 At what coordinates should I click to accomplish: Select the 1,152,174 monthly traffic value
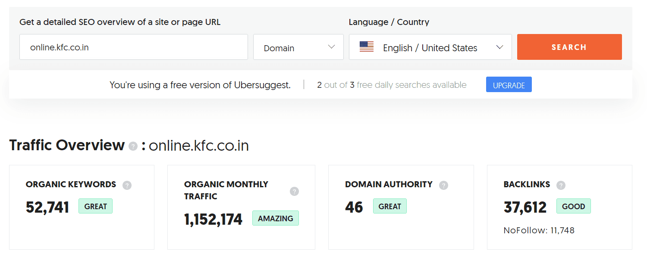(x=213, y=220)
